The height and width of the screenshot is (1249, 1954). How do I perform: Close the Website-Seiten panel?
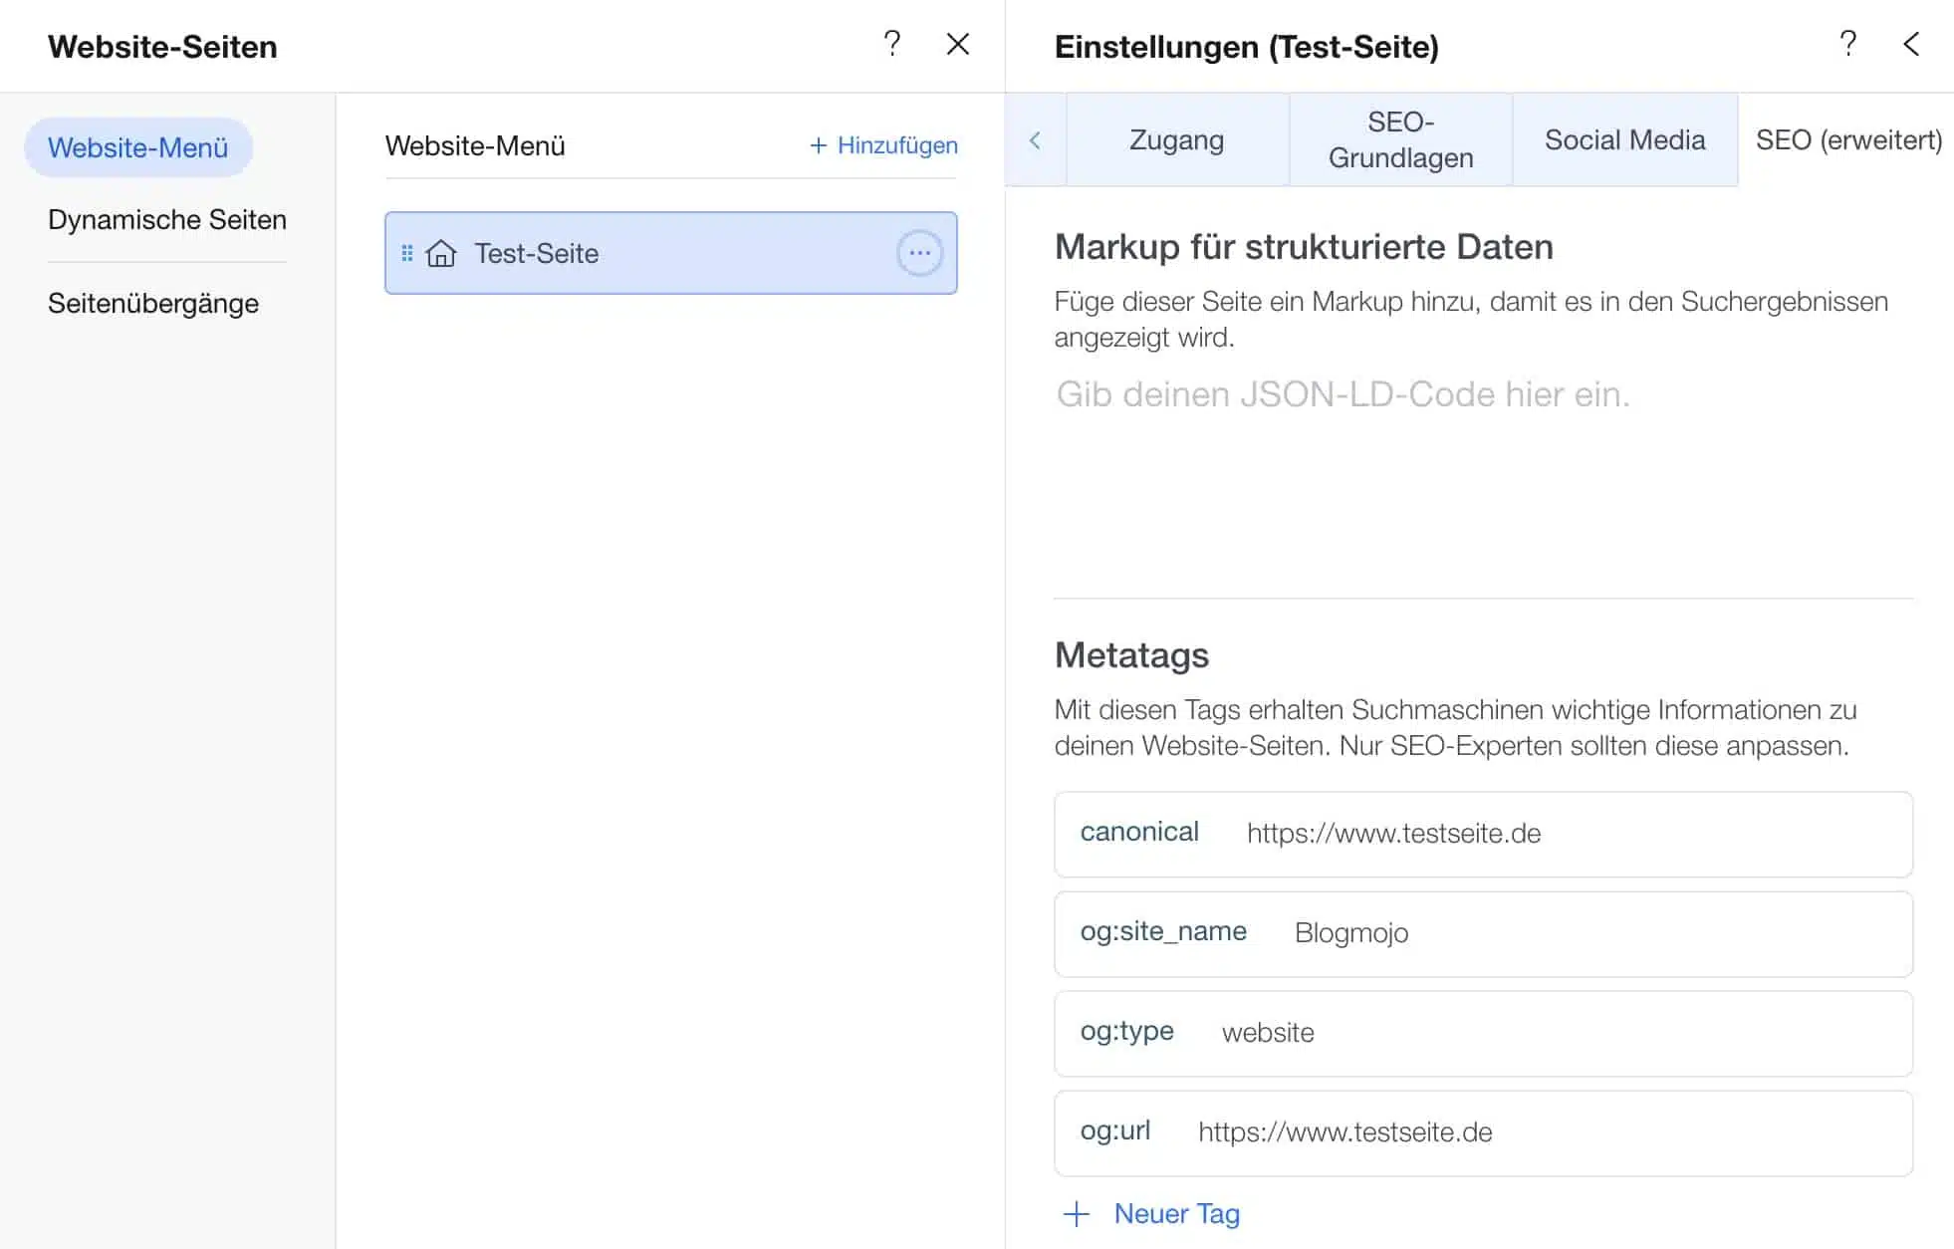point(956,44)
